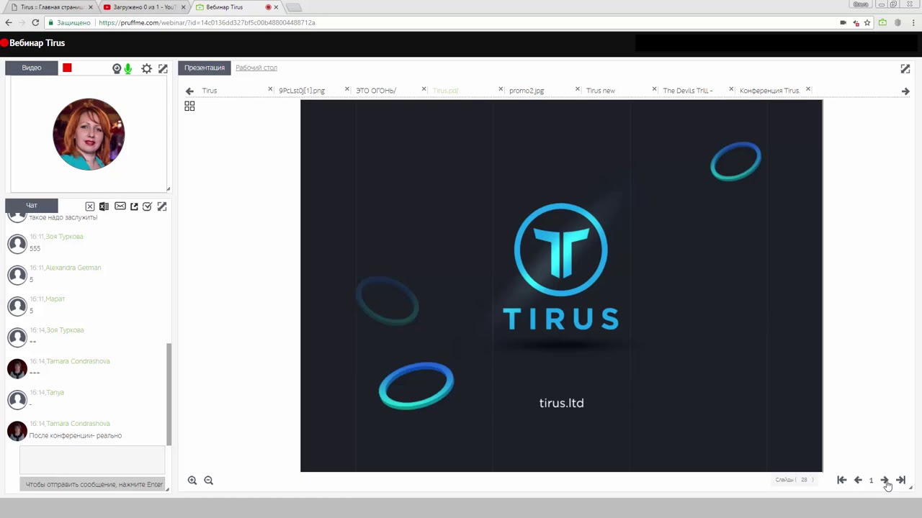Expand the presentation area to fullscreen

pos(905,68)
